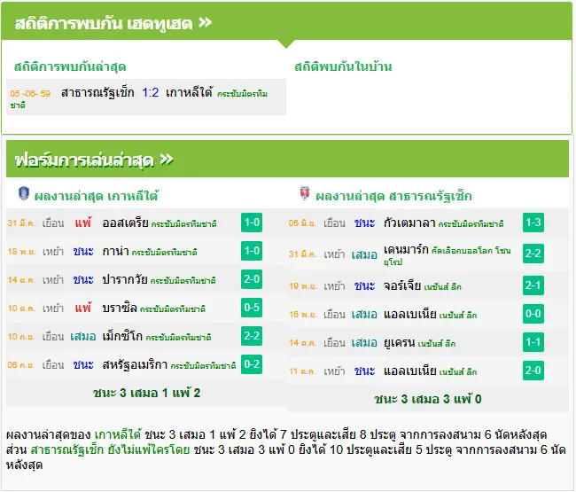
Task: Click the 0-2 score badge for สหรัฐอเมริกา
Action: pyautogui.click(x=252, y=364)
